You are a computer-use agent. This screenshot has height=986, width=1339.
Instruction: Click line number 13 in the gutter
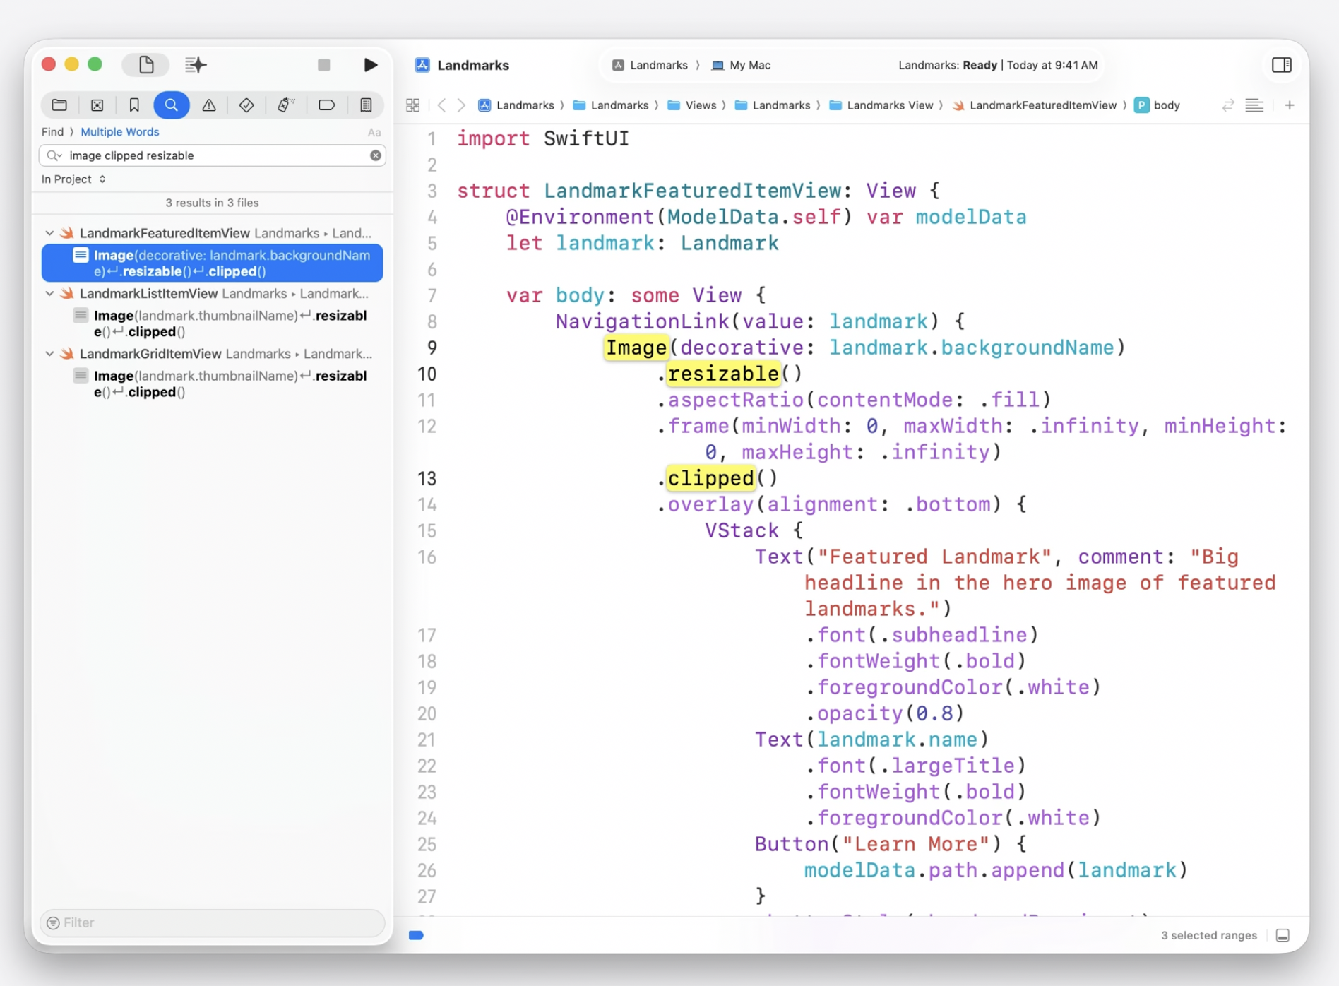[427, 479]
